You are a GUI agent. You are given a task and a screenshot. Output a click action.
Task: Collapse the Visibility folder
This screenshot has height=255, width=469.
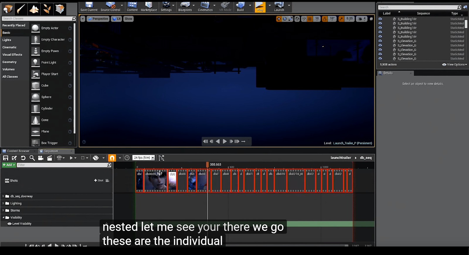click(x=3, y=218)
